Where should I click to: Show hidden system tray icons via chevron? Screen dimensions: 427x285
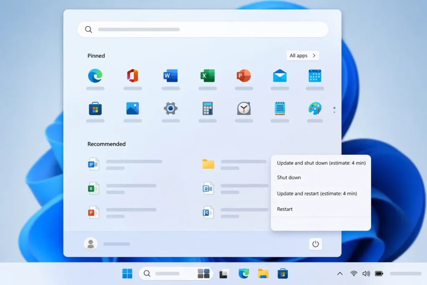tap(340, 273)
